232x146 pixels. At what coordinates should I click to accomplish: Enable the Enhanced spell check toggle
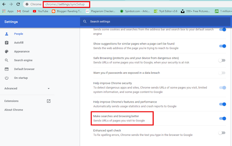click(222, 133)
